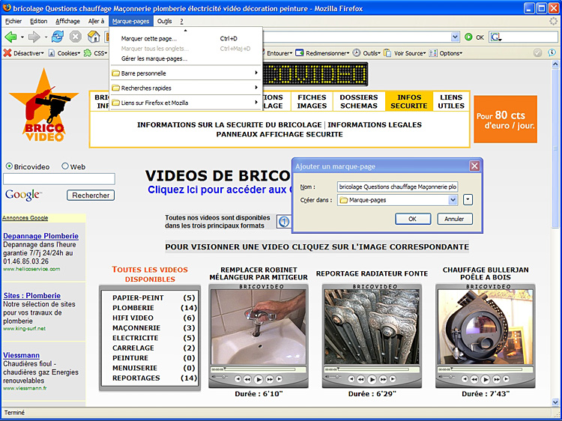Open the Fichier menu

coord(13,21)
